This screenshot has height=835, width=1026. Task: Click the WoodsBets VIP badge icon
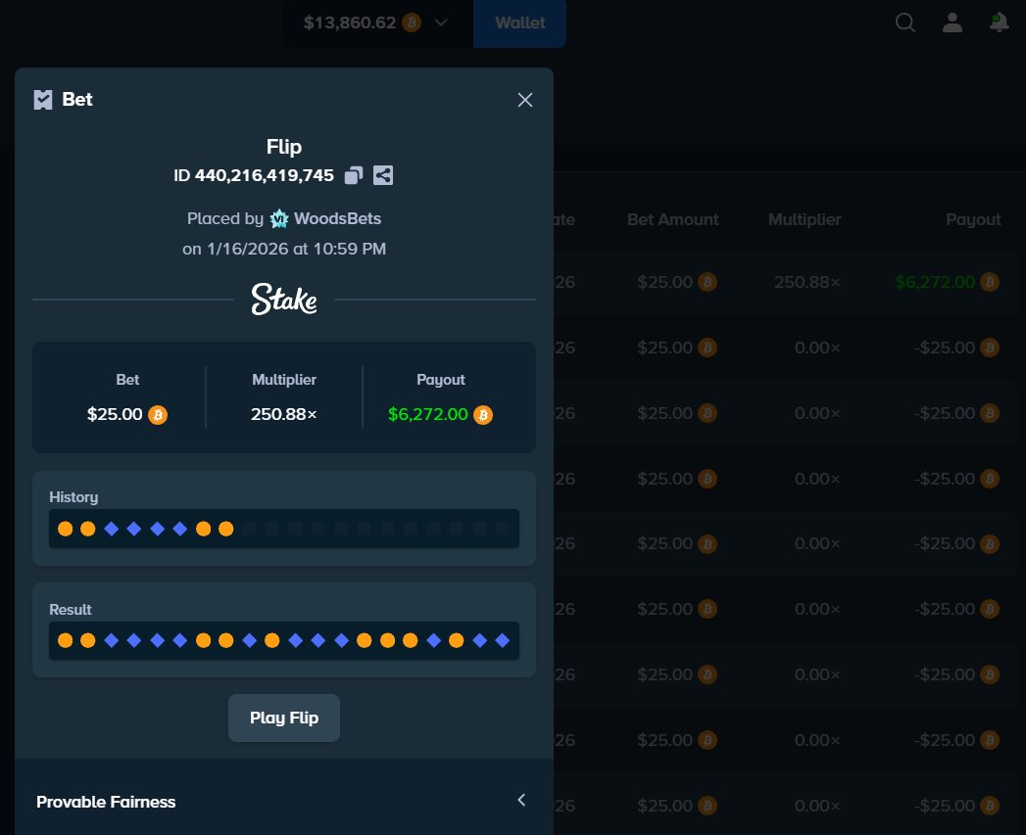[x=279, y=218]
